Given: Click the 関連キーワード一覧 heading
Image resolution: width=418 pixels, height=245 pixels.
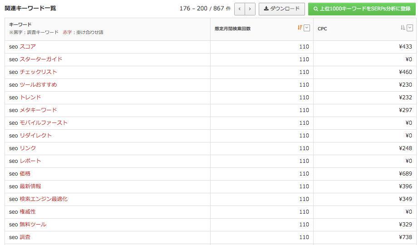Looking at the screenshot, I should [x=30, y=8].
